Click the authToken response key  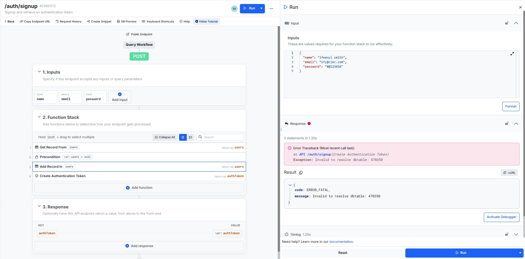pos(47,233)
